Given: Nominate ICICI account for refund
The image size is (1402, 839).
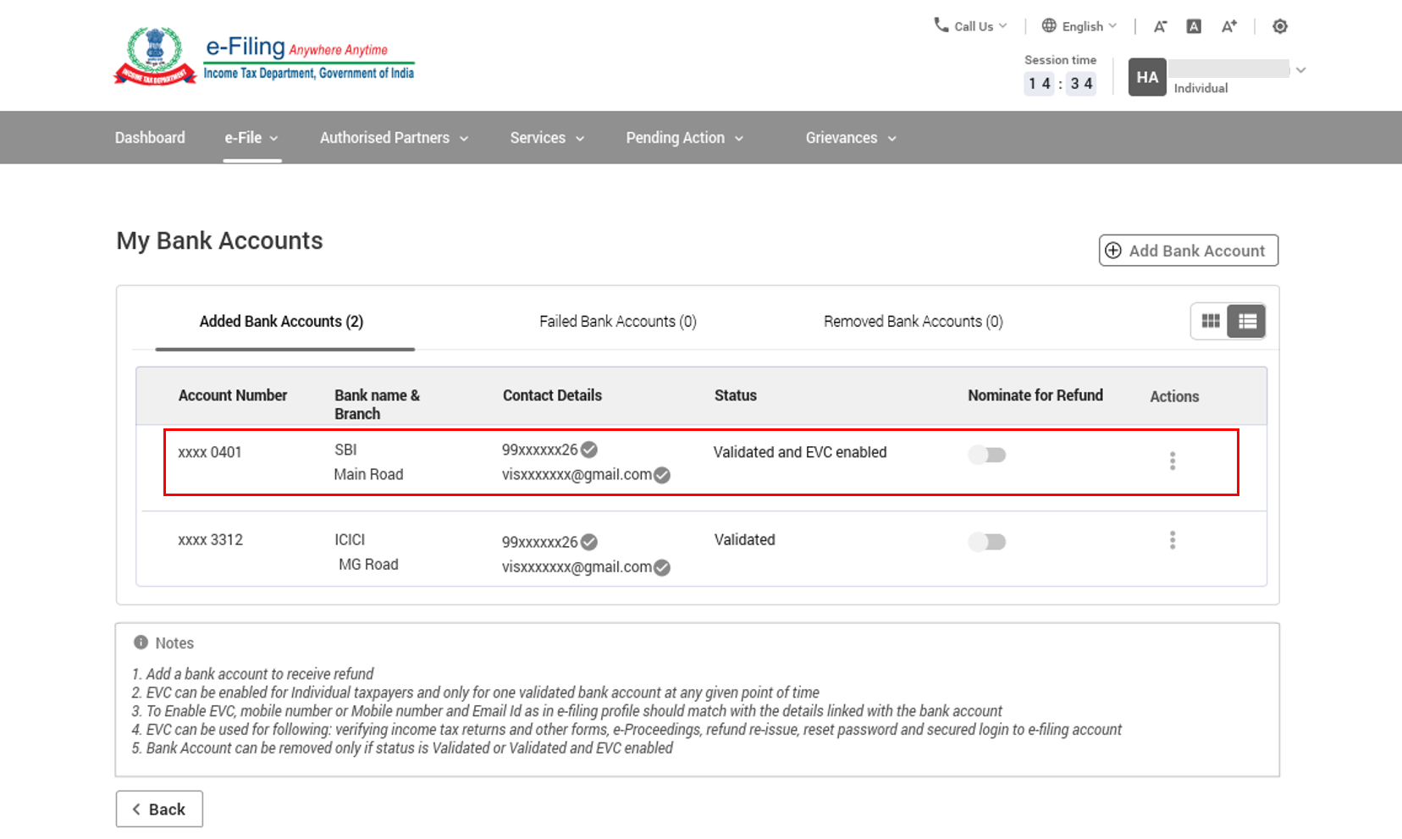Looking at the screenshot, I should [x=987, y=542].
